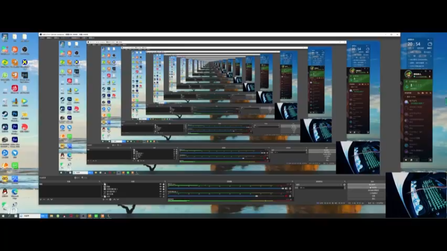The width and height of the screenshot is (447, 251).
Task: Toggle visibility of the last source row
Action: 160,196
